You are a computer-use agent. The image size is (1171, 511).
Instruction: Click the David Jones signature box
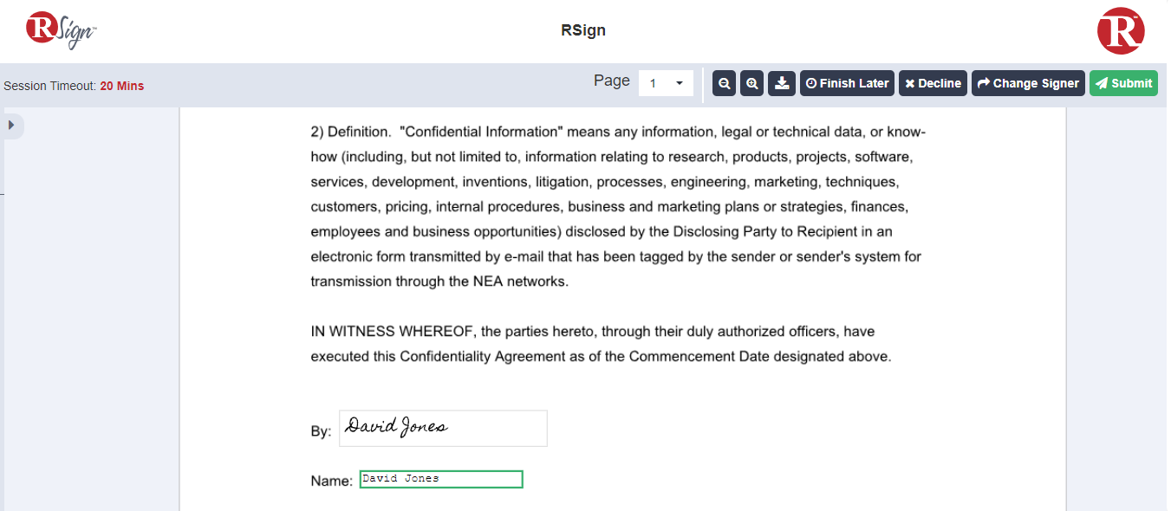[x=443, y=428]
